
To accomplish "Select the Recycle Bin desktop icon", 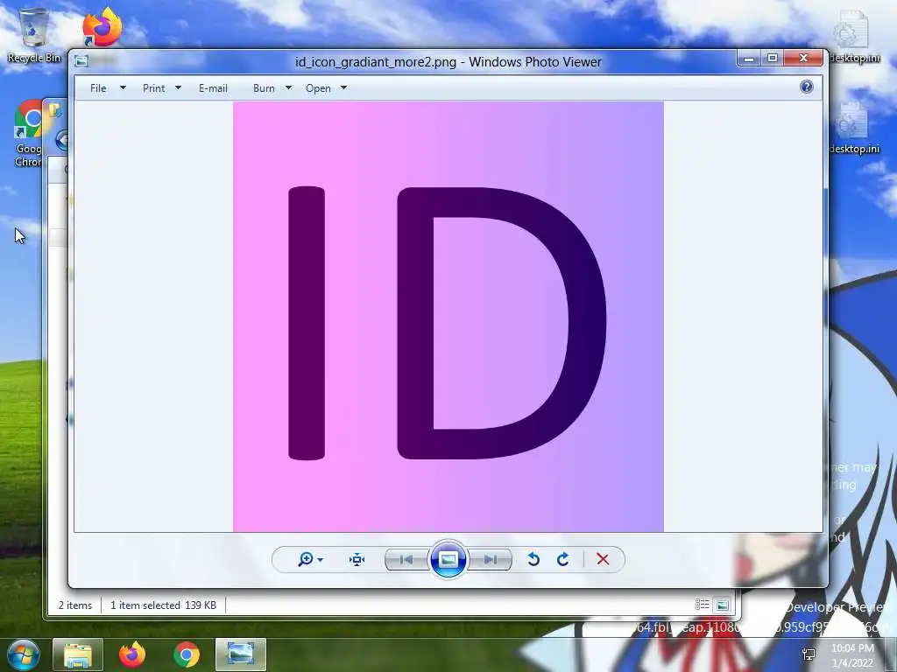I will (x=33, y=35).
